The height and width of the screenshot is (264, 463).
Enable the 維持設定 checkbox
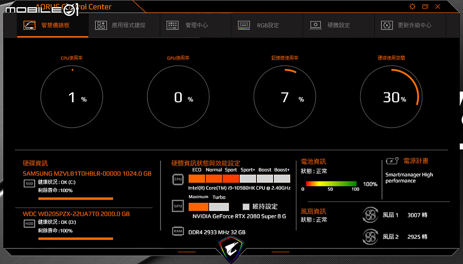246,206
